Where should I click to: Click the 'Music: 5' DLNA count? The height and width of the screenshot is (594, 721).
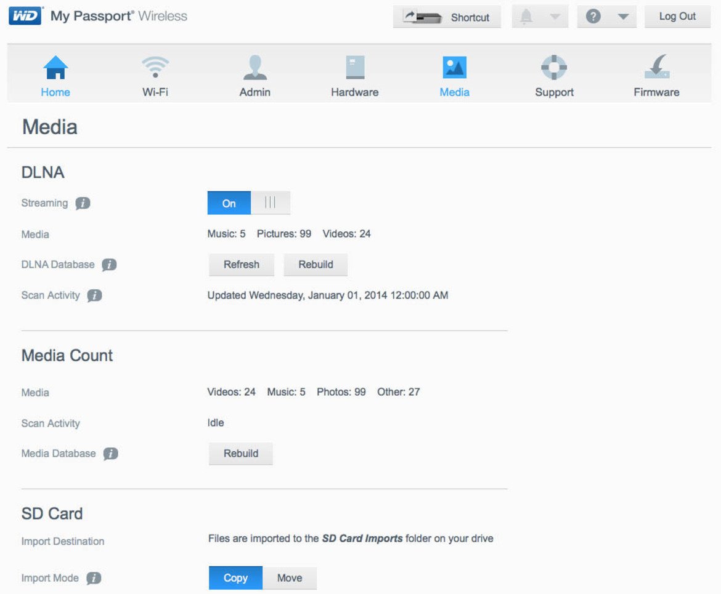(226, 234)
